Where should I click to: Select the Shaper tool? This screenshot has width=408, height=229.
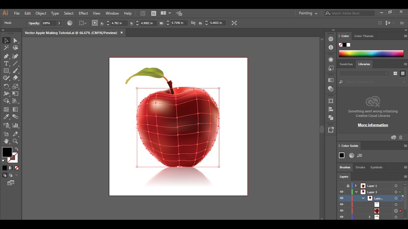tap(6, 78)
